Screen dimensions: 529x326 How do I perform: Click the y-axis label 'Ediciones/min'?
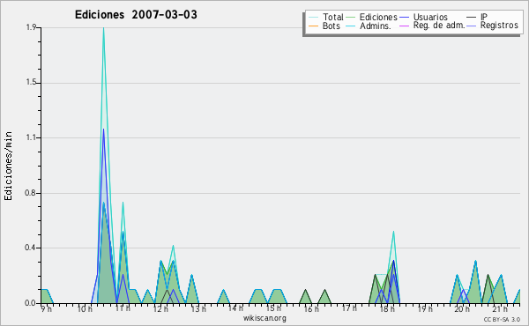click(x=8, y=166)
